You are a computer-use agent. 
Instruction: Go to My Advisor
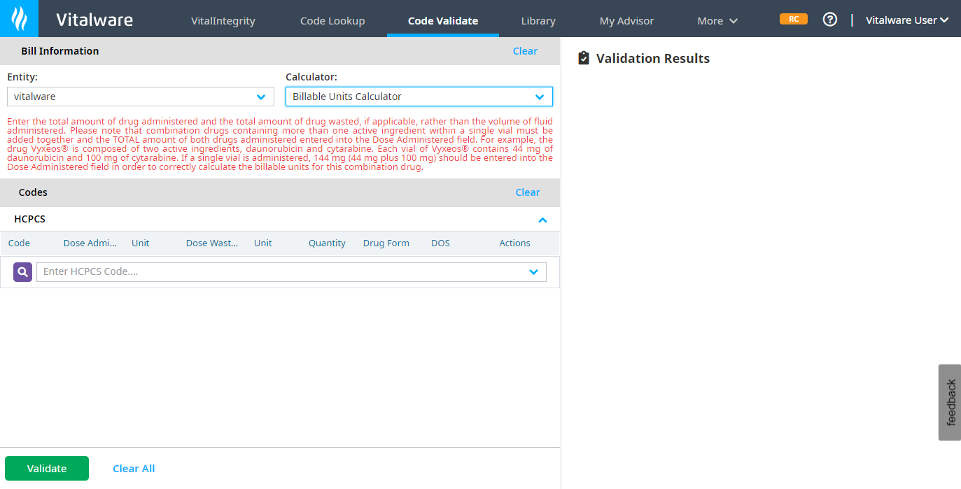point(626,20)
